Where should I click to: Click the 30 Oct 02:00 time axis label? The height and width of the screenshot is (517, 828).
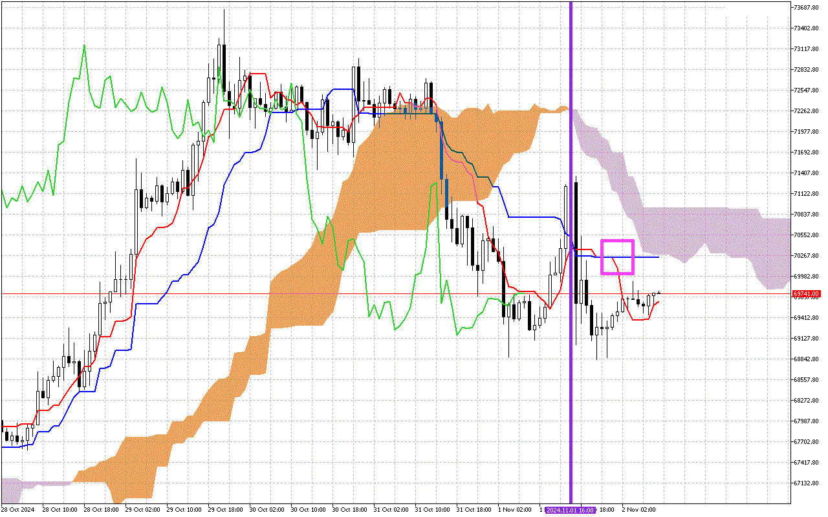[266, 510]
